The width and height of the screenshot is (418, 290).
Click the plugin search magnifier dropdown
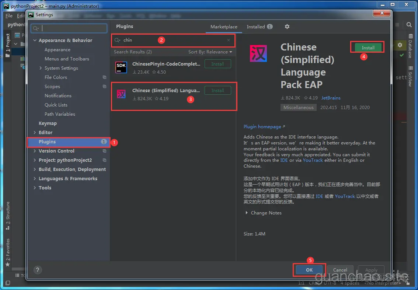pyautogui.click(x=118, y=40)
